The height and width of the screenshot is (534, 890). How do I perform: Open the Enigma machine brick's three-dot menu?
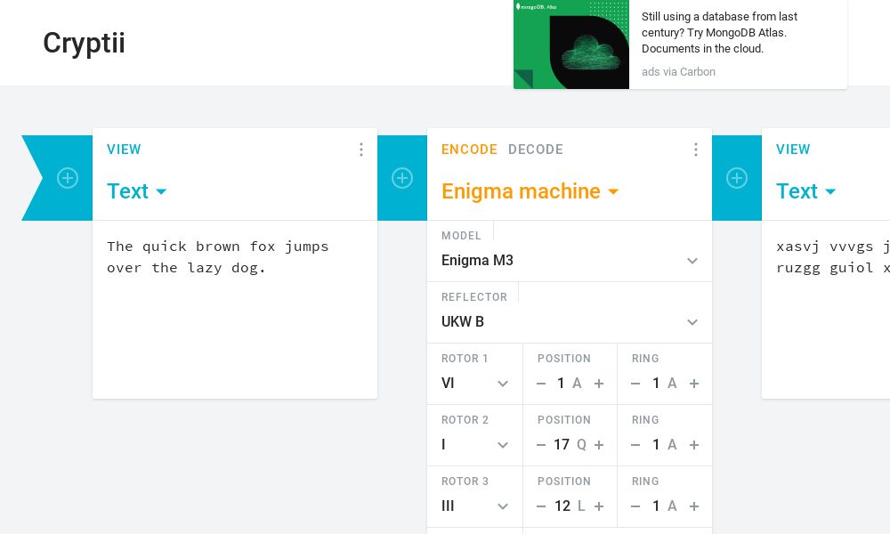695,150
